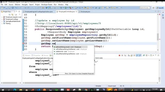Toggle Word Wrap in the console toolbar
The image size is (165, 92).
134,55
